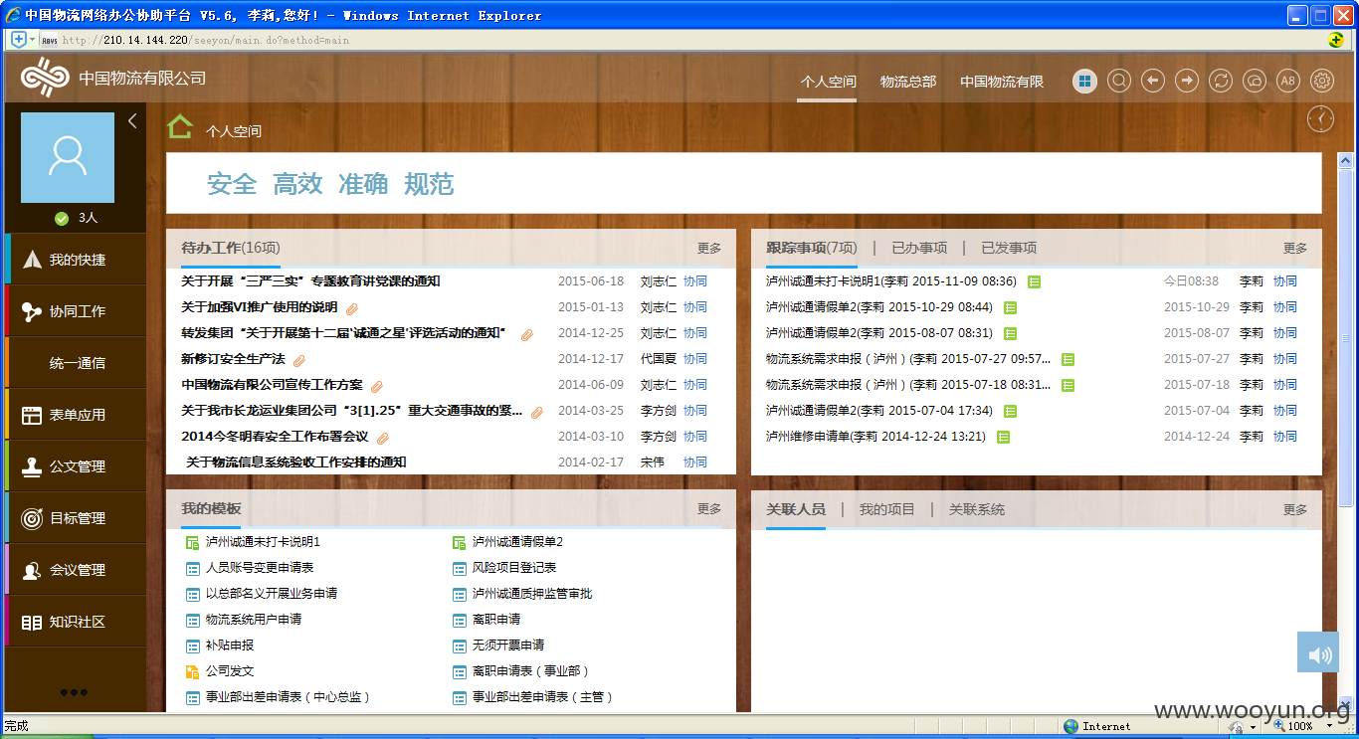The image size is (1359, 739).
Task: Click 更多 in 关联人员 panel
Action: pyautogui.click(x=1295, y=508)
